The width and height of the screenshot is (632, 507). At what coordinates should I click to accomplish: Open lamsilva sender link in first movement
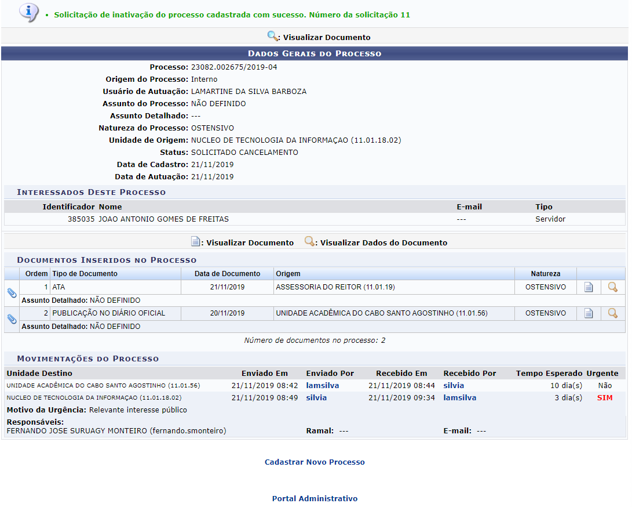pos(323,386)
